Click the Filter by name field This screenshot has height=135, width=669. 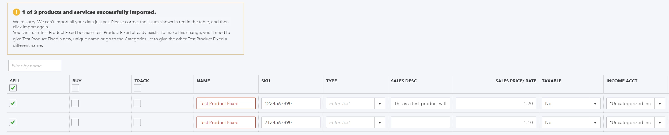coord(35,66)
